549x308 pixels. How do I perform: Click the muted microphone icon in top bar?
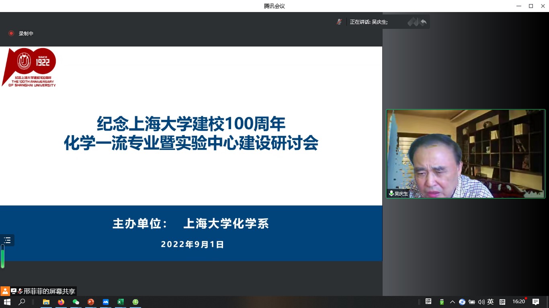click(x=339, y=22)
